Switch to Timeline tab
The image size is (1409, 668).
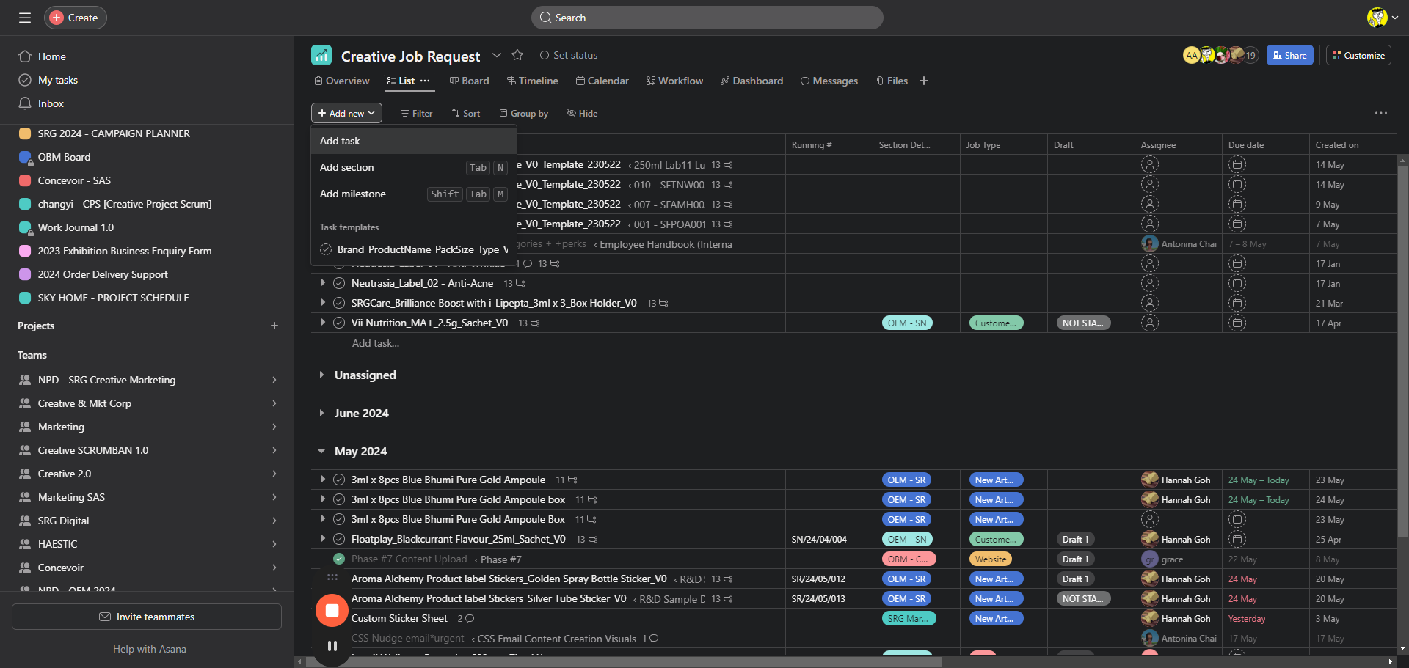(532, 81)
